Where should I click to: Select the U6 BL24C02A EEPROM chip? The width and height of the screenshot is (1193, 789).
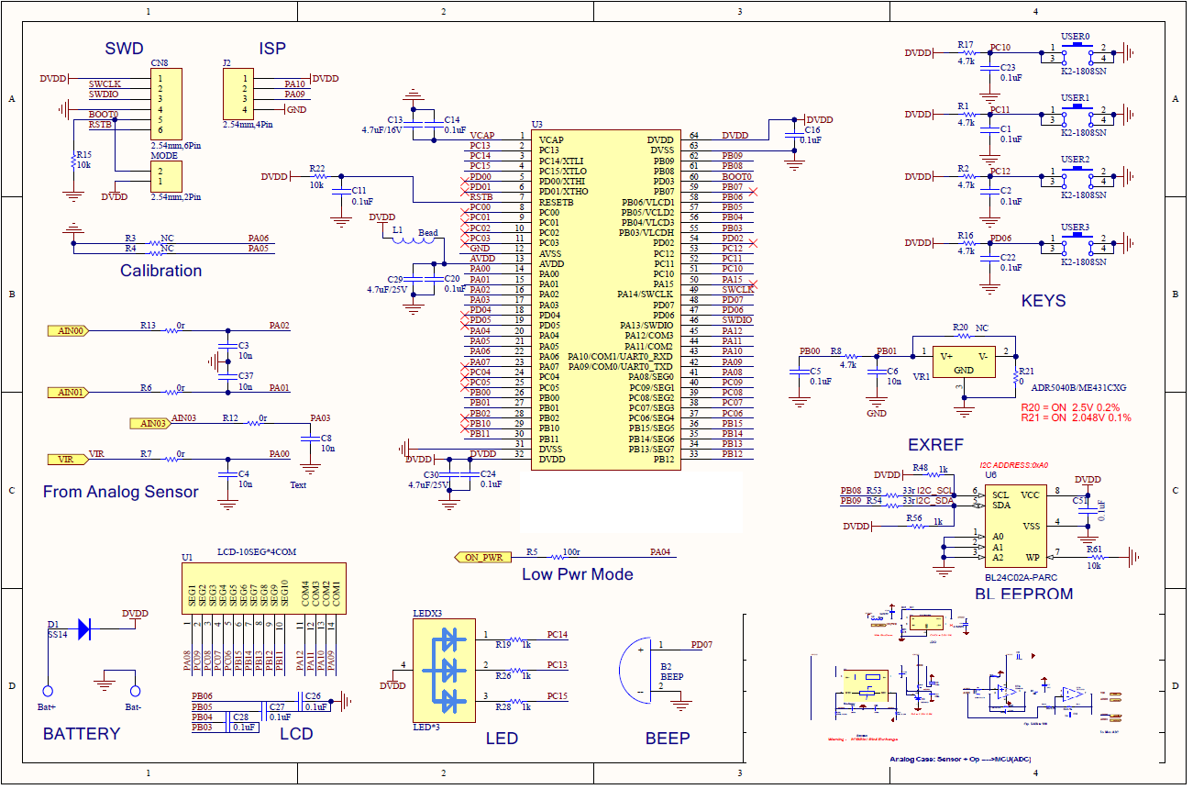pyautogui.click(x=1016, y=527)
